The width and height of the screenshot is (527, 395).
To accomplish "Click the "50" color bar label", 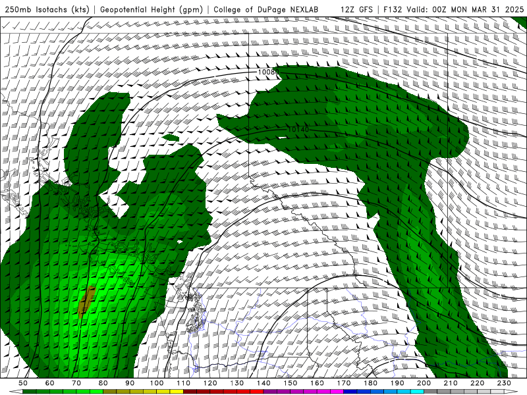I will (23, 383).
